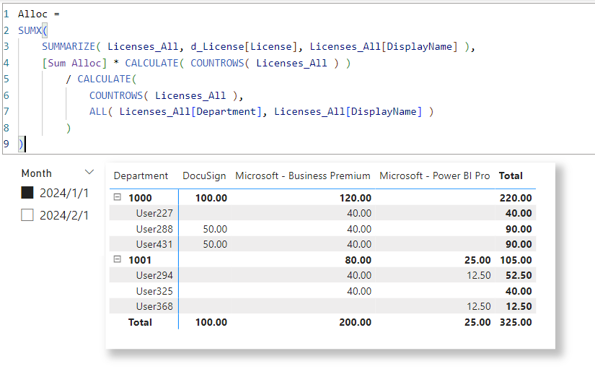
Task: Collapse department 1000 rows
Action: click(118, 197)
